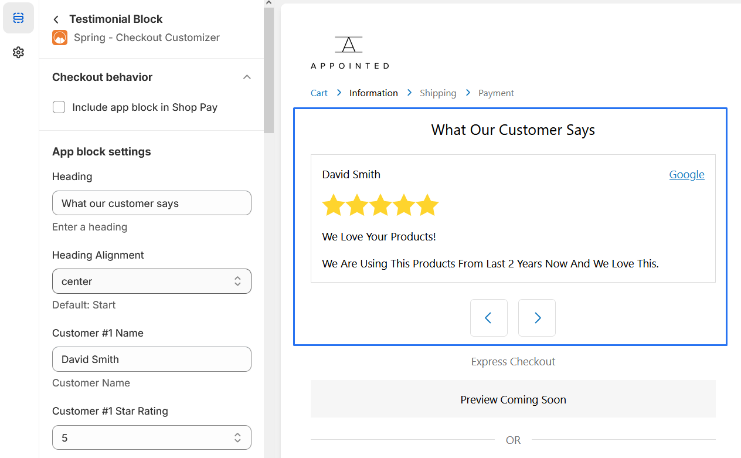The height and width of the screenshot is (458, 741).
Task: Enable 'Include app block in Shop Pay'
Action: point(59,107)
